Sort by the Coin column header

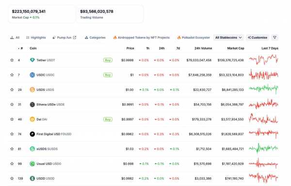tap(33, 48)
